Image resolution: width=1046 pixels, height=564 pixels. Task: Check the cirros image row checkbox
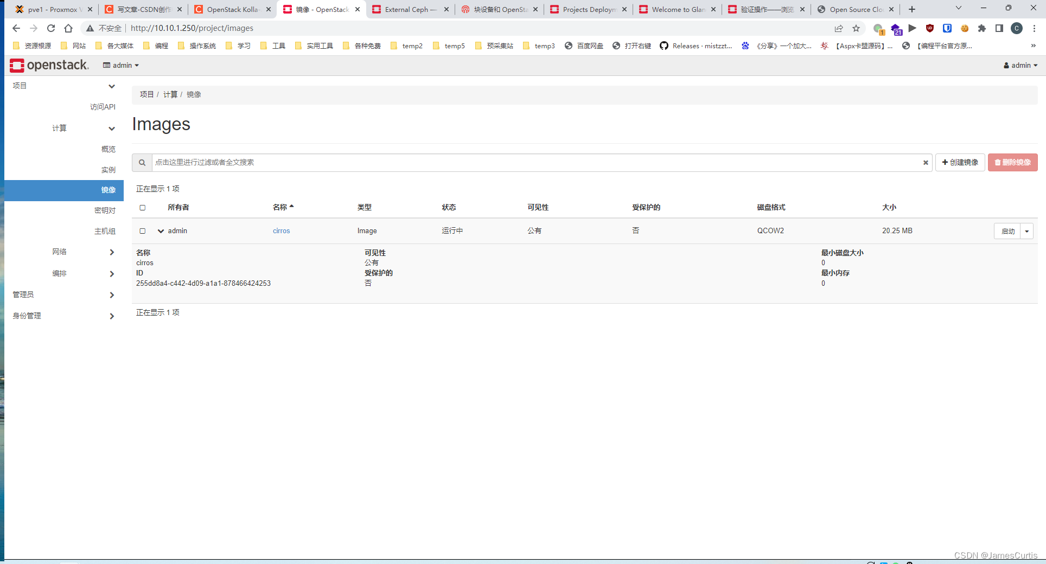143,231
